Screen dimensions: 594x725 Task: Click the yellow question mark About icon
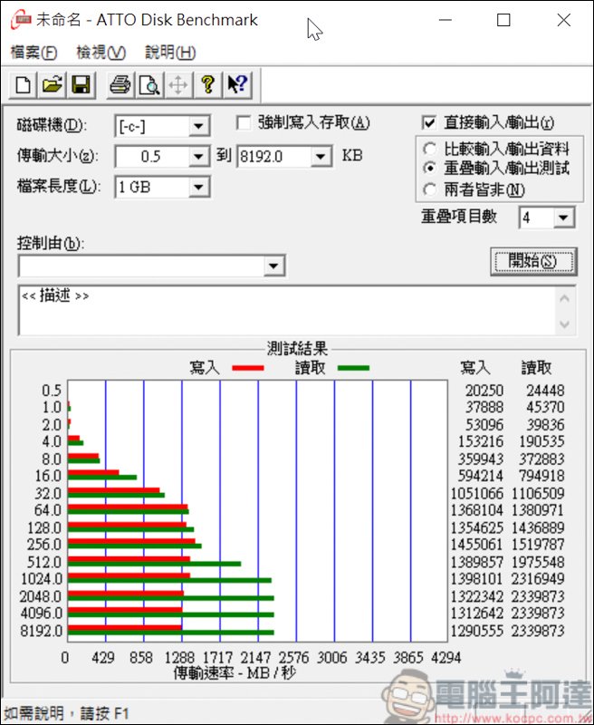(207, 85)
